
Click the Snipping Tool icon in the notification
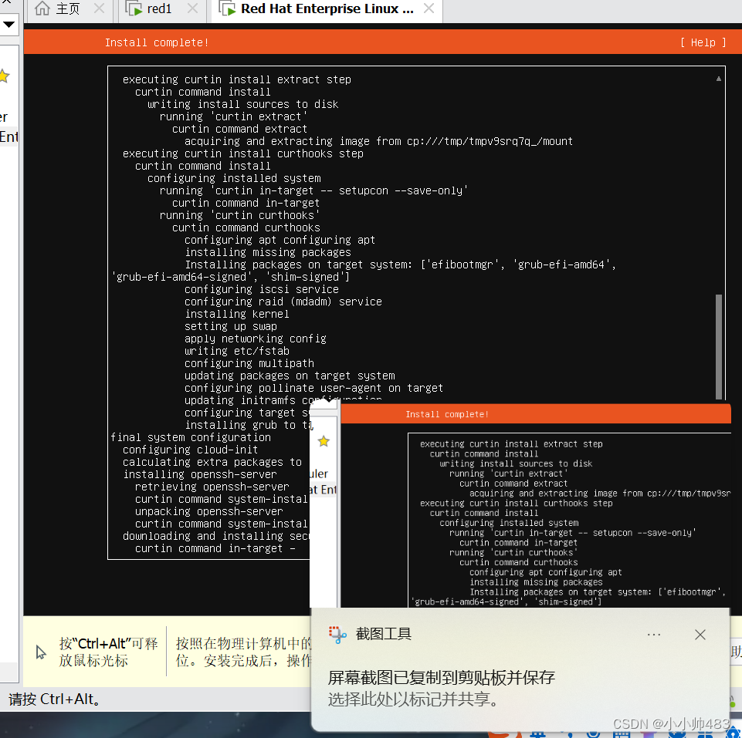click(337, 635)
